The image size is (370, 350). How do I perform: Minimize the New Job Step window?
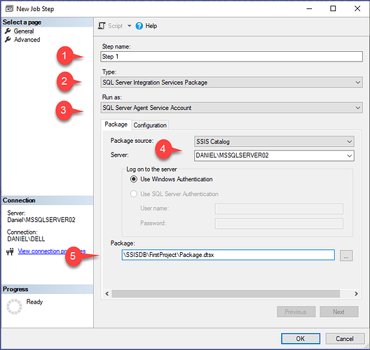(x=309, y=8)
